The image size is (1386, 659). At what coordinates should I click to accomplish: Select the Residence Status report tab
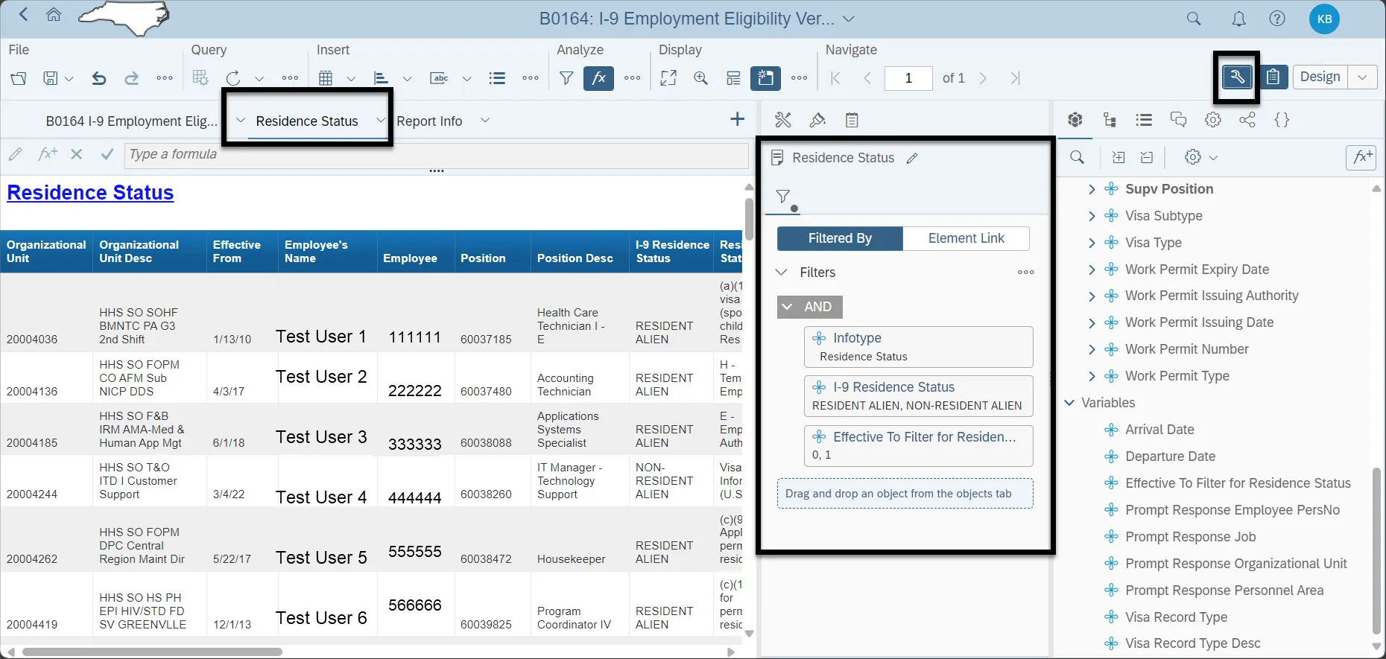pyautogui.click(x=307, y=121)
